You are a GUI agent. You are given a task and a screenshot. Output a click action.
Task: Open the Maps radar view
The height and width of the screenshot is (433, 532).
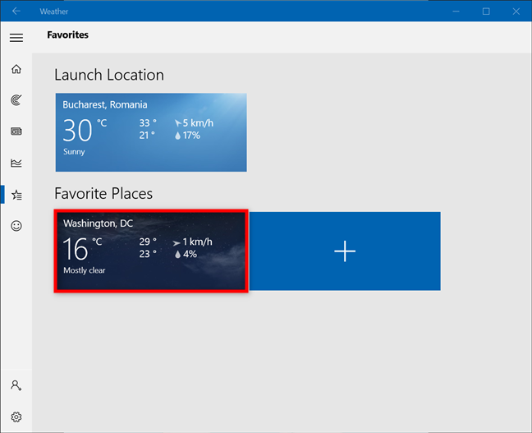(16, 100)
